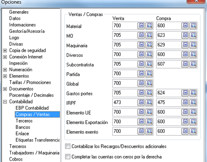
Task: Open the EBP Contabilidad section
Action: point(32,108)
